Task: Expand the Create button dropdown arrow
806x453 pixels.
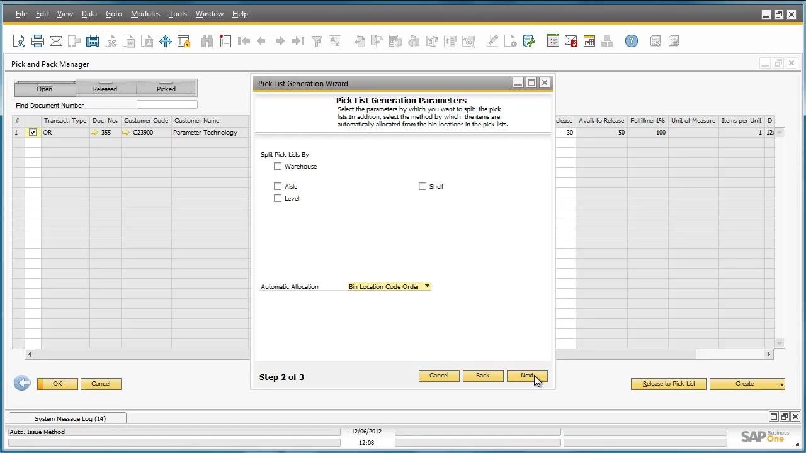Action: click(781, 384)
